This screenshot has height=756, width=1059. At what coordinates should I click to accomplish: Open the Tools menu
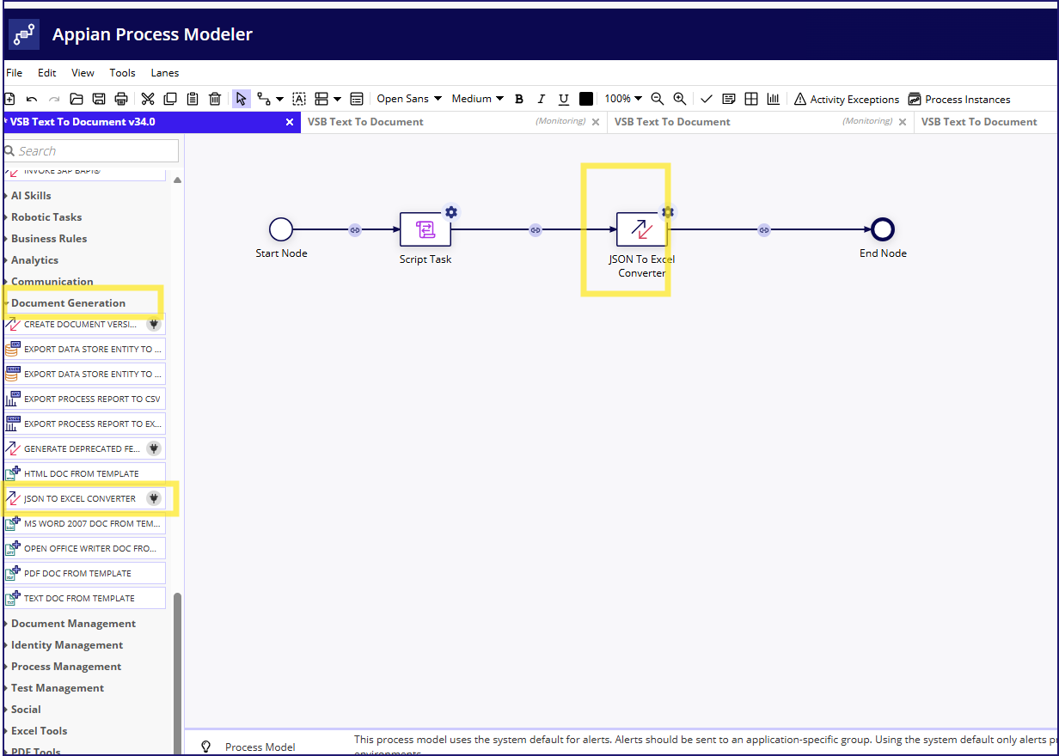[122, 73]
